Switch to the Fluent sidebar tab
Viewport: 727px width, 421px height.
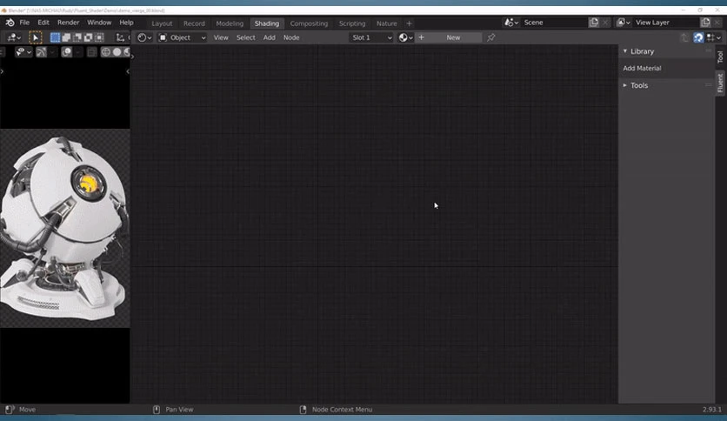tap(720, 83)
